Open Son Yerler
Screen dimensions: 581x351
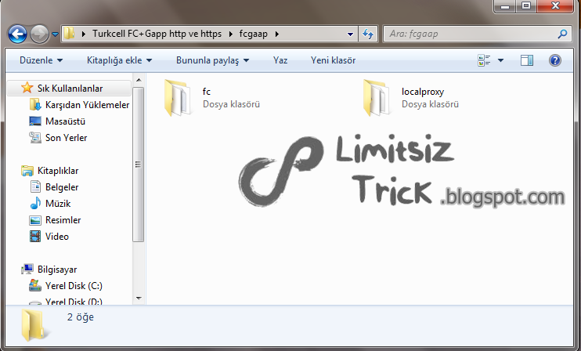[66, 138]
